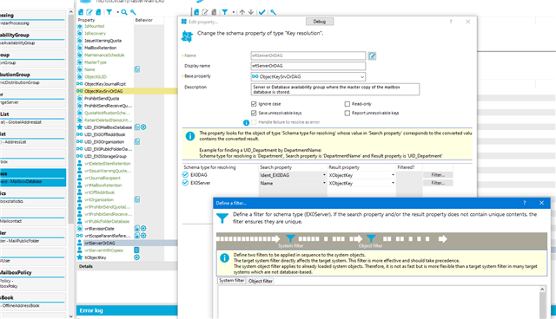Click first add-property icon in left toolbar
Image resolution: width=556 pixels, height=319 pixels.
click(81, 12)
